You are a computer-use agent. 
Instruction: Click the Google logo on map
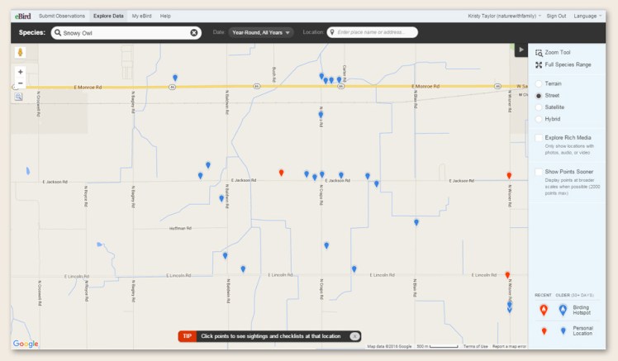point(26,344)
